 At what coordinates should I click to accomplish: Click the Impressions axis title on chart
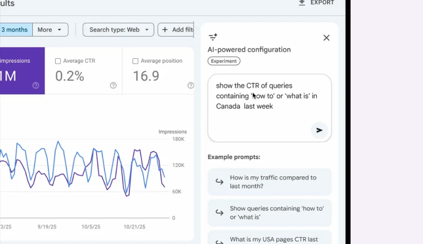173,131
